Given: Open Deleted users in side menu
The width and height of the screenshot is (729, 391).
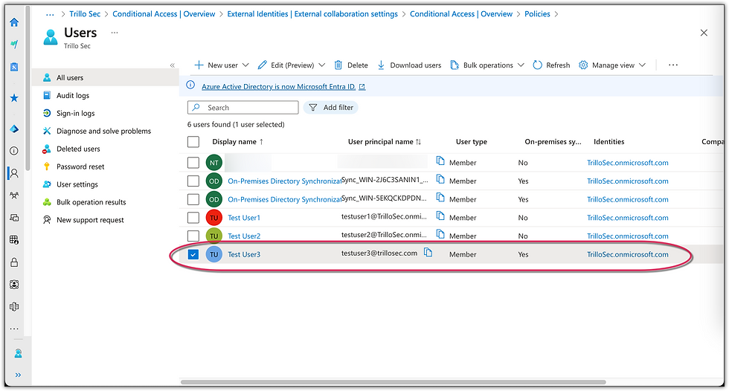Looking at the screenshot, I should [x=78, y=149].
